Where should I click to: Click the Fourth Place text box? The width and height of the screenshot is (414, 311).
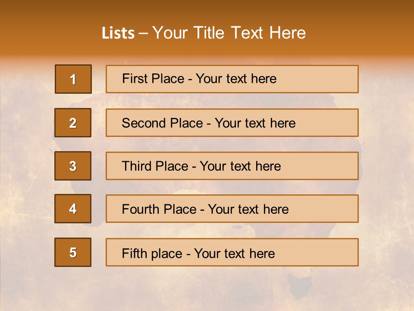click(x=232, y=209)
